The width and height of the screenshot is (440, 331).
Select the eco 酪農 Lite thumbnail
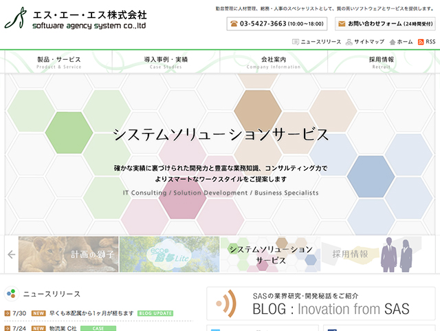(x=169, y=254)
